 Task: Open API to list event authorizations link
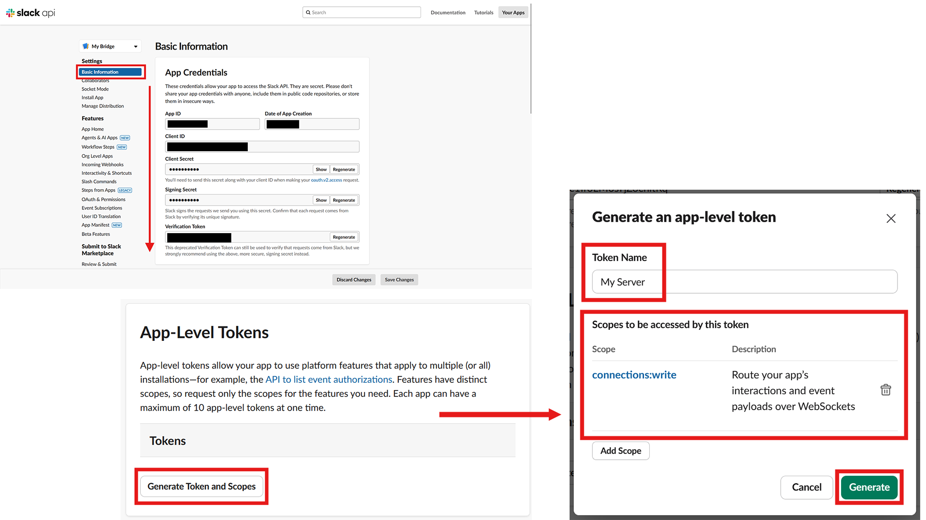pos(329,379)
